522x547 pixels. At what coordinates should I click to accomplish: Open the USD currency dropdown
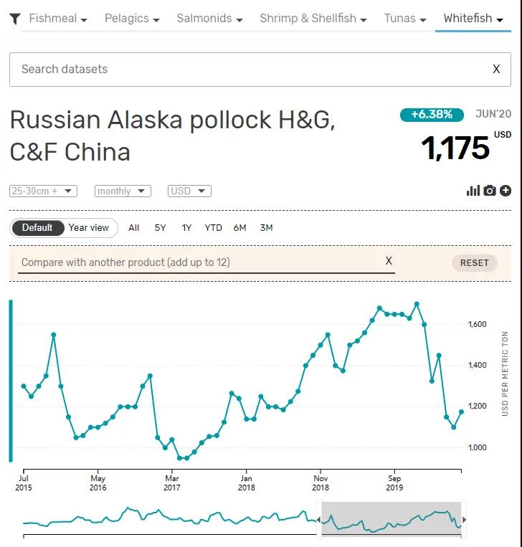coord(189,191)
